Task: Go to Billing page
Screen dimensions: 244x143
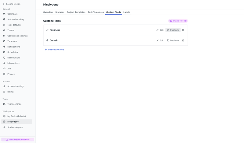Action: tap(10, 92)
